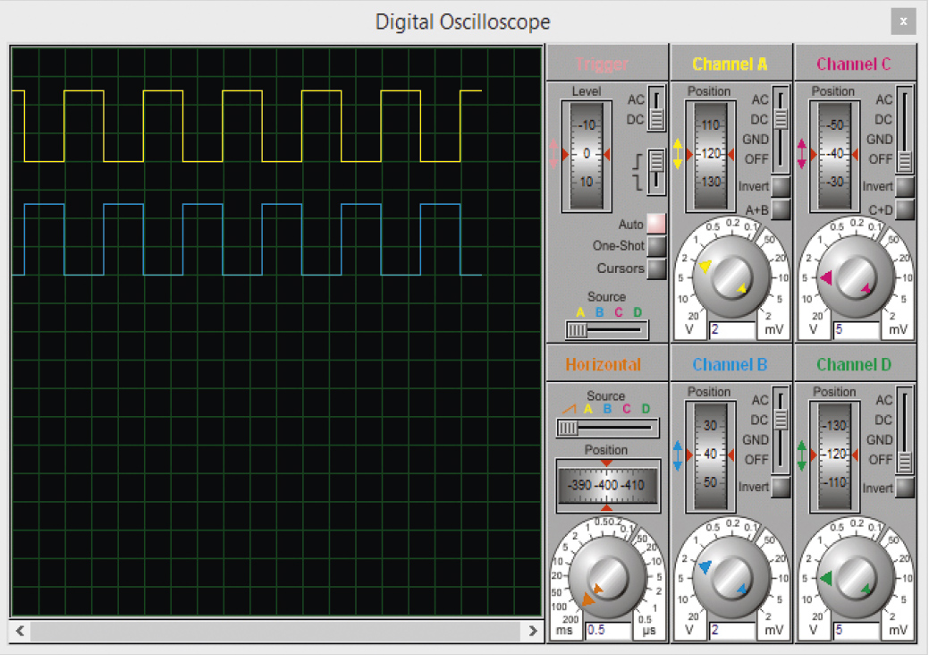Image resolution: width=929 pixels, height=655 pixels.
Task: Select trigger source B letter
Action: tap(600, 312)
